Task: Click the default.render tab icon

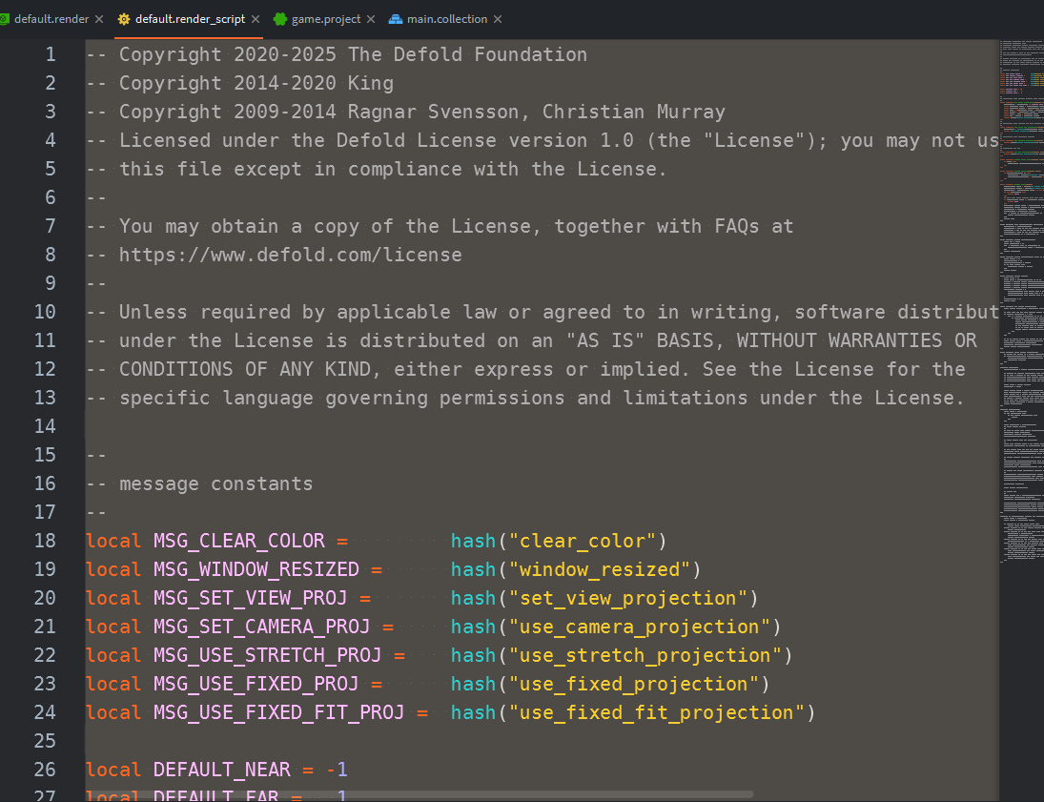Action: [5, 19]
